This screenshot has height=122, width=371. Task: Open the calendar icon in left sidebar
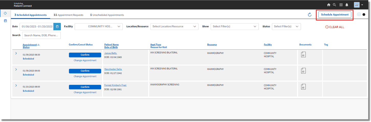tap(5, 21)
